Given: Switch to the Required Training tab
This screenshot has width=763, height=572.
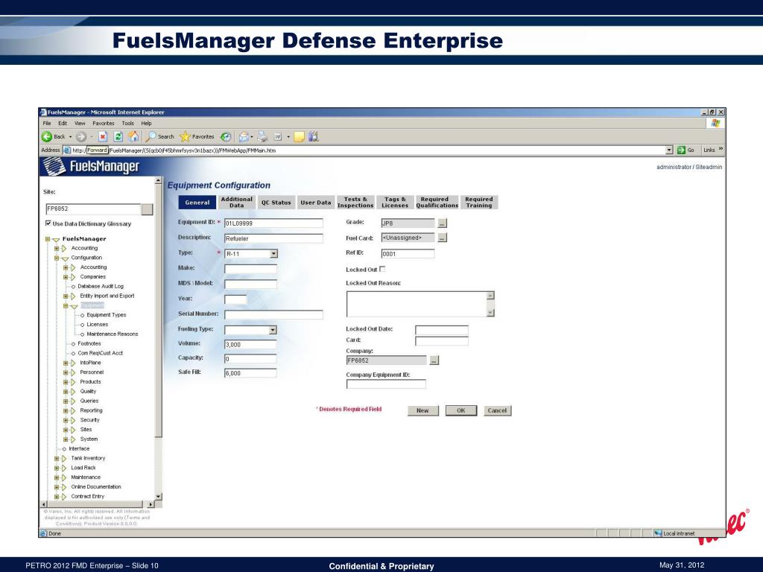Looking at the screenshot, I should 479,203.
